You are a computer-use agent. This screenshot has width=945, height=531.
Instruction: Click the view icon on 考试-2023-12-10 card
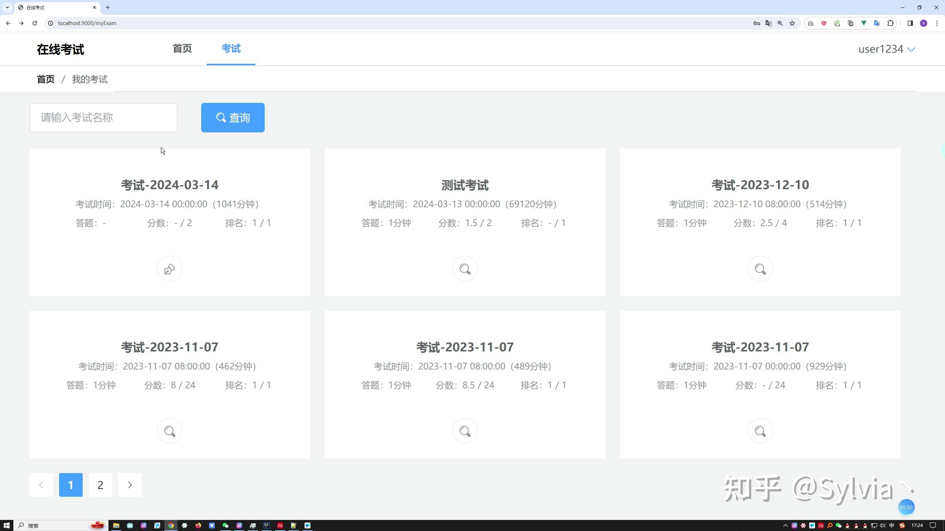point(760,268)
